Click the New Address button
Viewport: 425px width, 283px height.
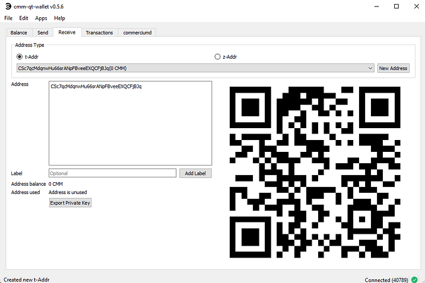coord(394,68)
